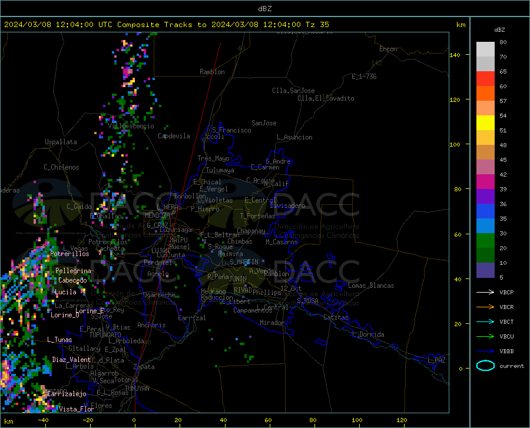
Task: Click the yellow UTC Composite Tracks header text
Action: click(167, 25)
